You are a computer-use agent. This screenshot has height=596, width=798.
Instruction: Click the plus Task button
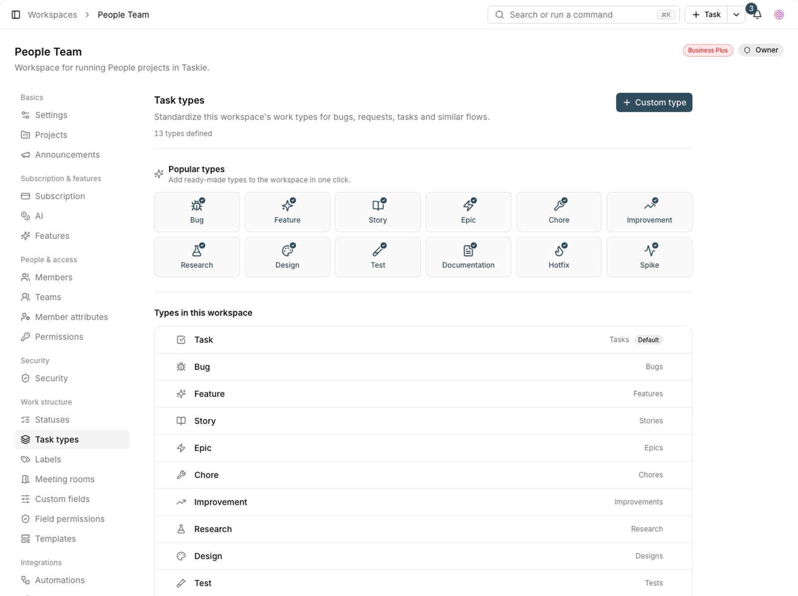point(706,14)
